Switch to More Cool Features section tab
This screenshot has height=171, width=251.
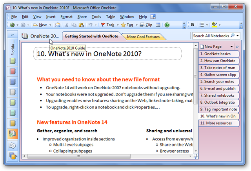(x=143, y=37)
